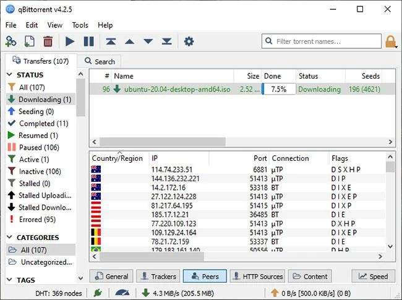
Task: Select the Downloading (1) filter
Action: point(41,99)
